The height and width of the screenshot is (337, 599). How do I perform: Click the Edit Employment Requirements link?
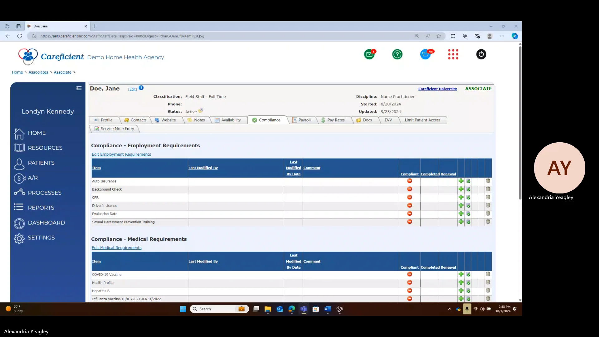tap(121, 154)
